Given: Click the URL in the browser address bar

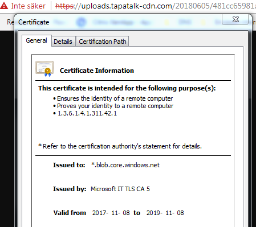Looking at the screenshot, I should pyautogui.click(x=156, y=6).
